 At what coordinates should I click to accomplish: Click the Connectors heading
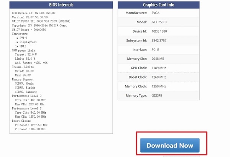[x=20, y=34]
